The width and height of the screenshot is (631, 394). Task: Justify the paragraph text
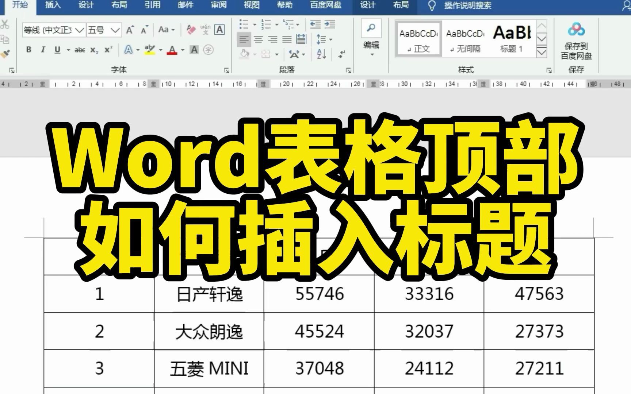click(x=287, y=39)
